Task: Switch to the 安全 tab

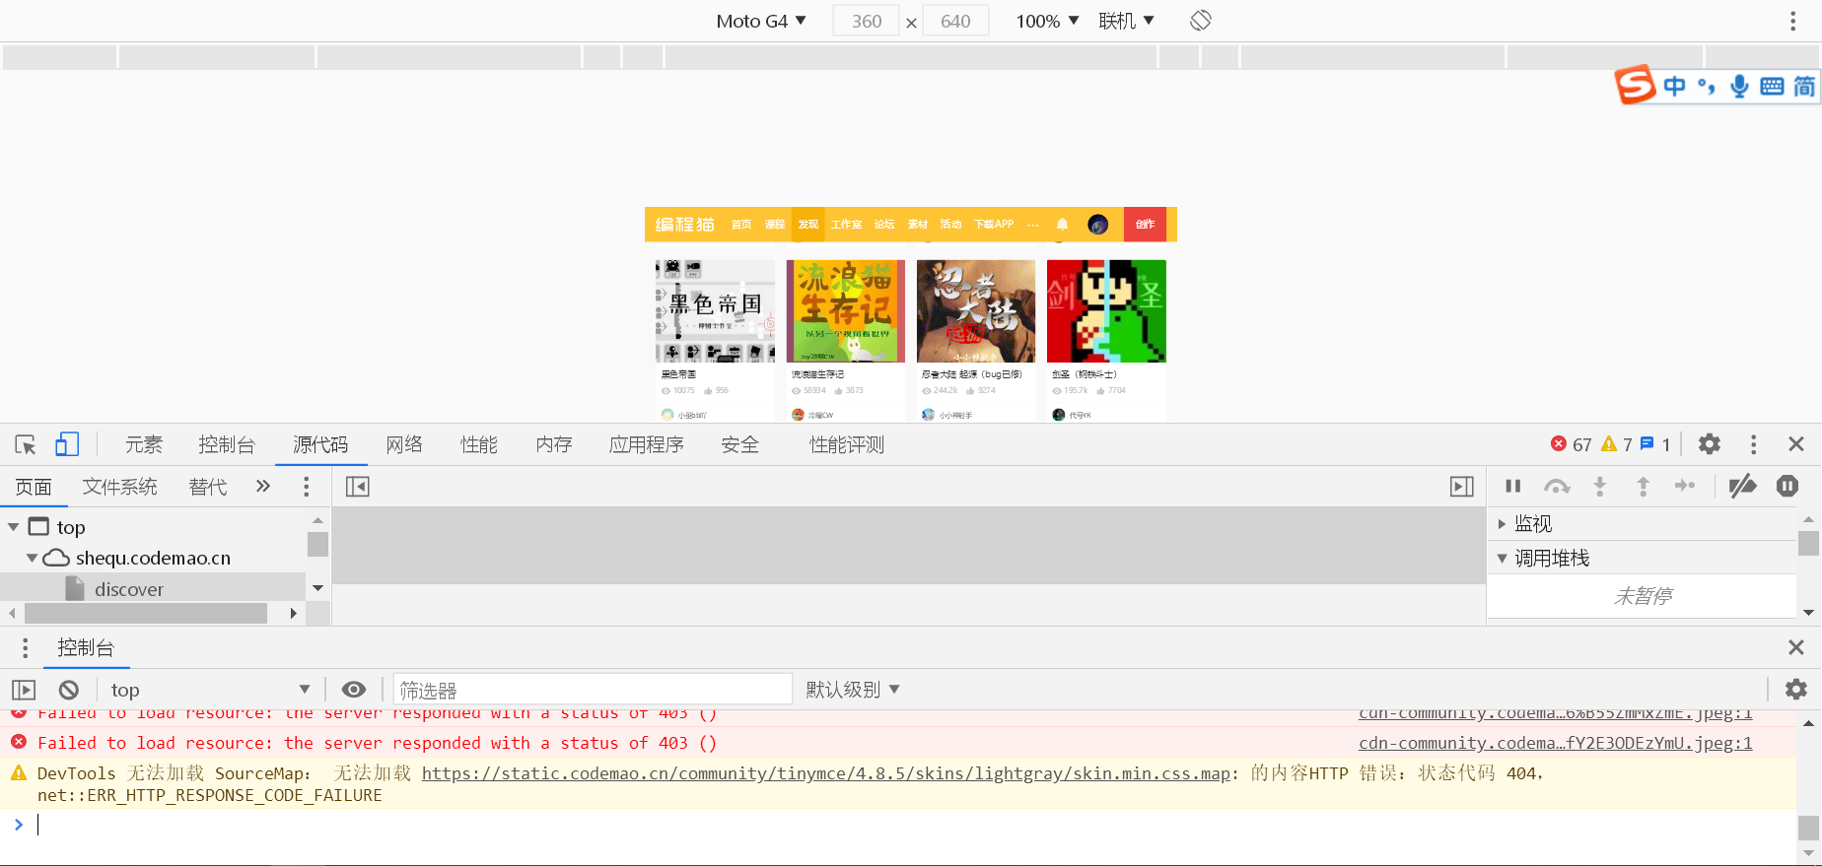Action: [740, 444]
